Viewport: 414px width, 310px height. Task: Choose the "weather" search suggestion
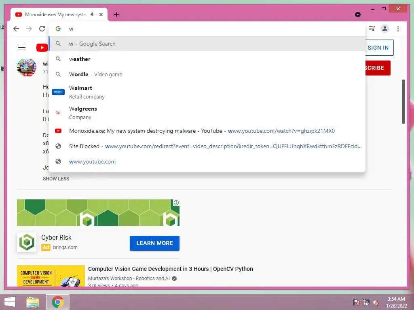click(x=207, y=59)
